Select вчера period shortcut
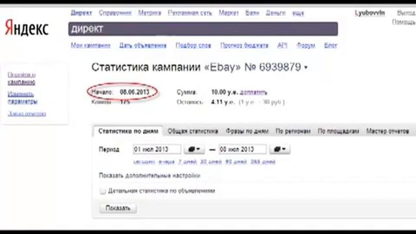Screen dimensions: 416x234 coord(166,162)
